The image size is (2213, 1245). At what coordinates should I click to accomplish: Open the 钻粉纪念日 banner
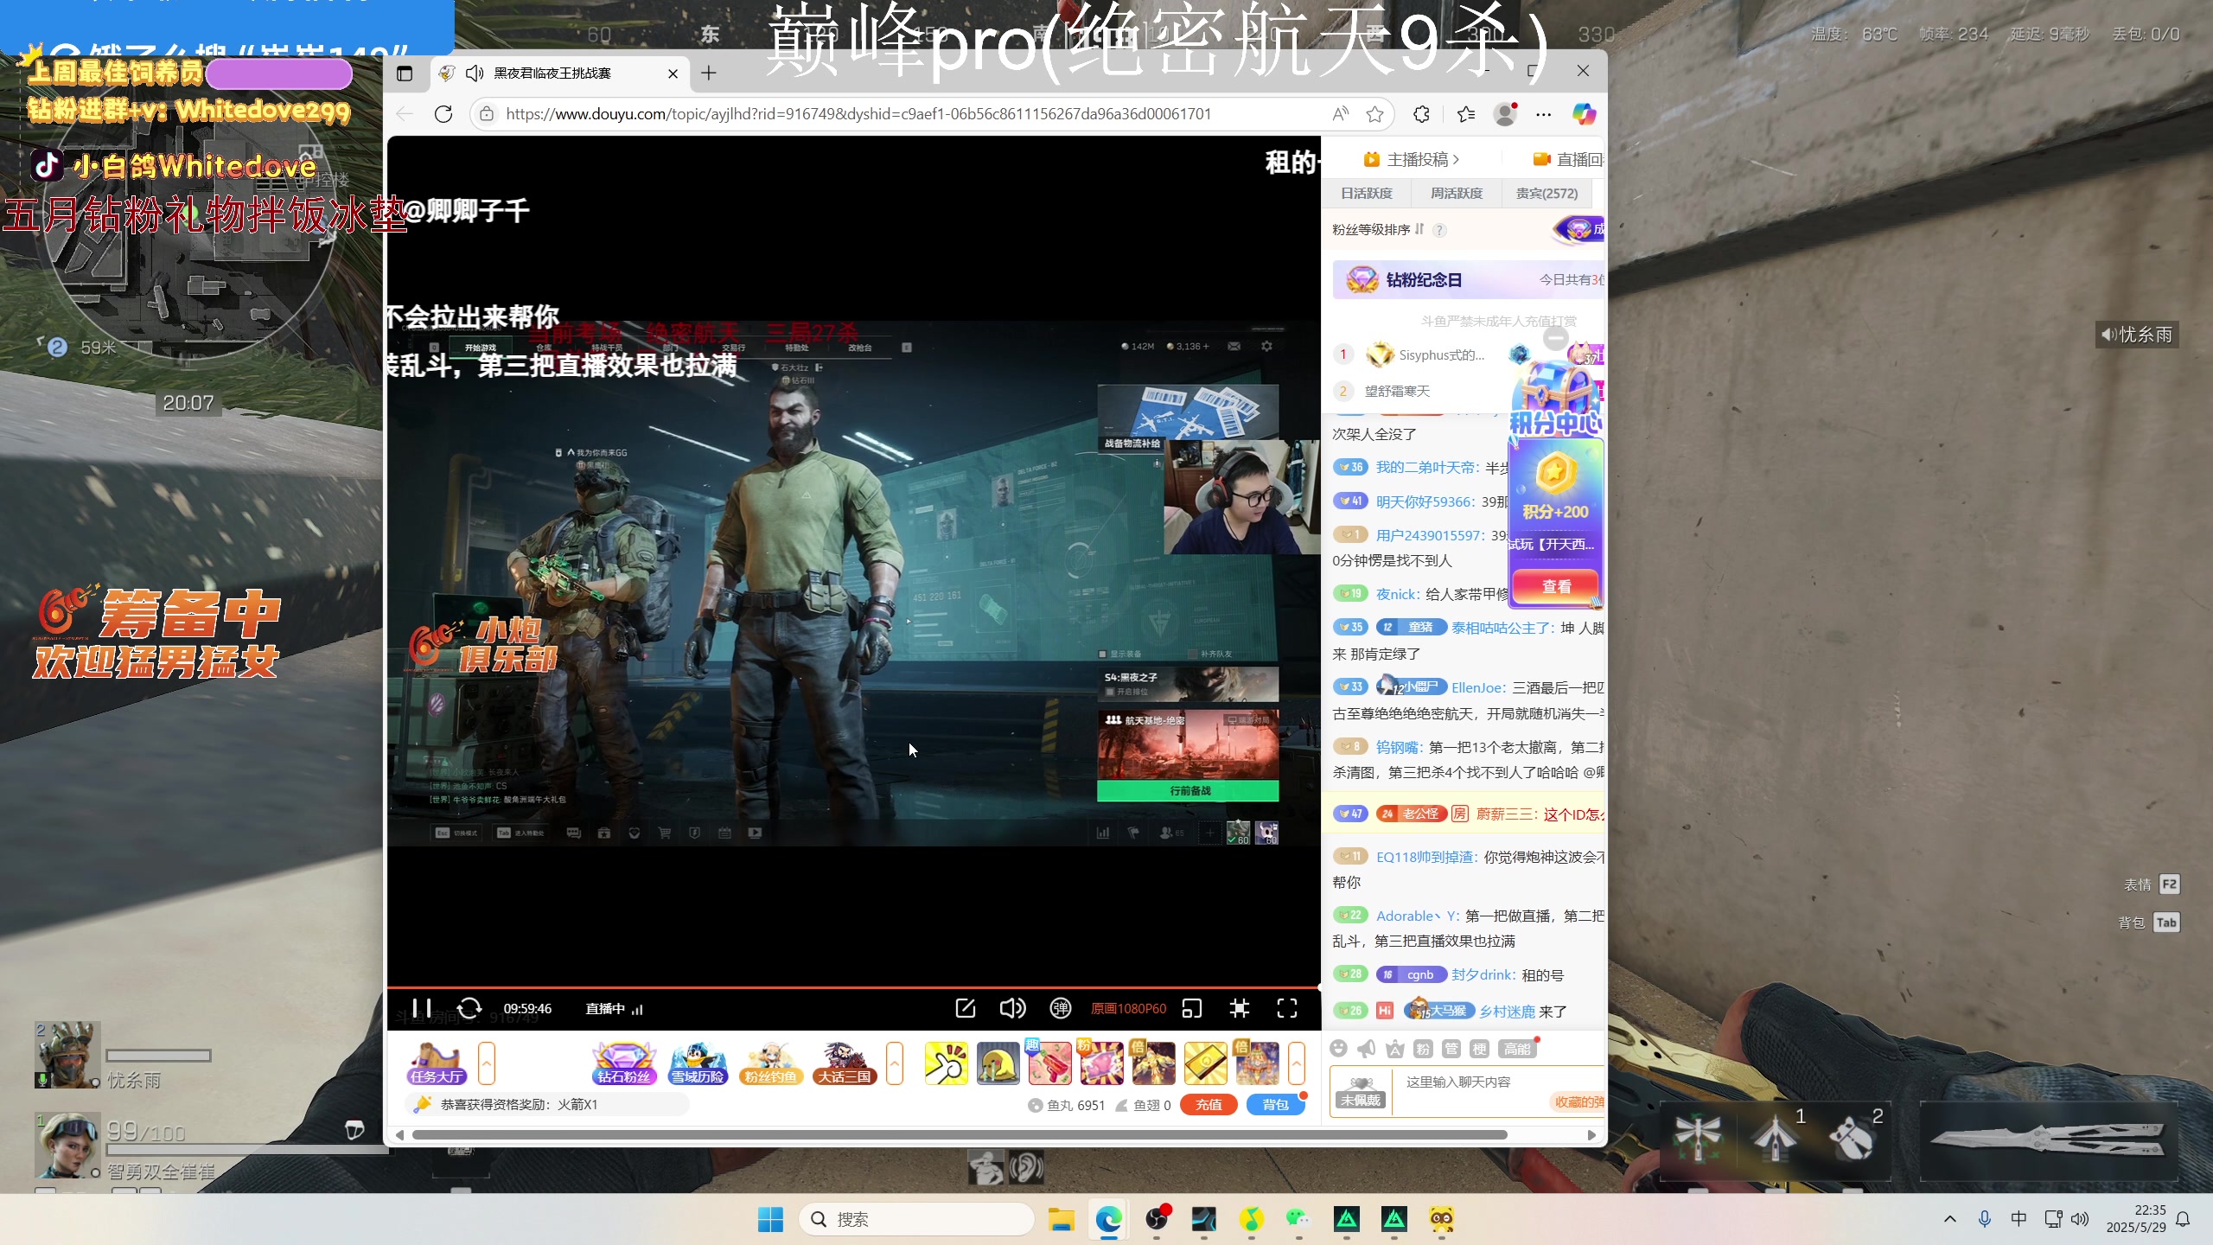[x=1469, y=280]
